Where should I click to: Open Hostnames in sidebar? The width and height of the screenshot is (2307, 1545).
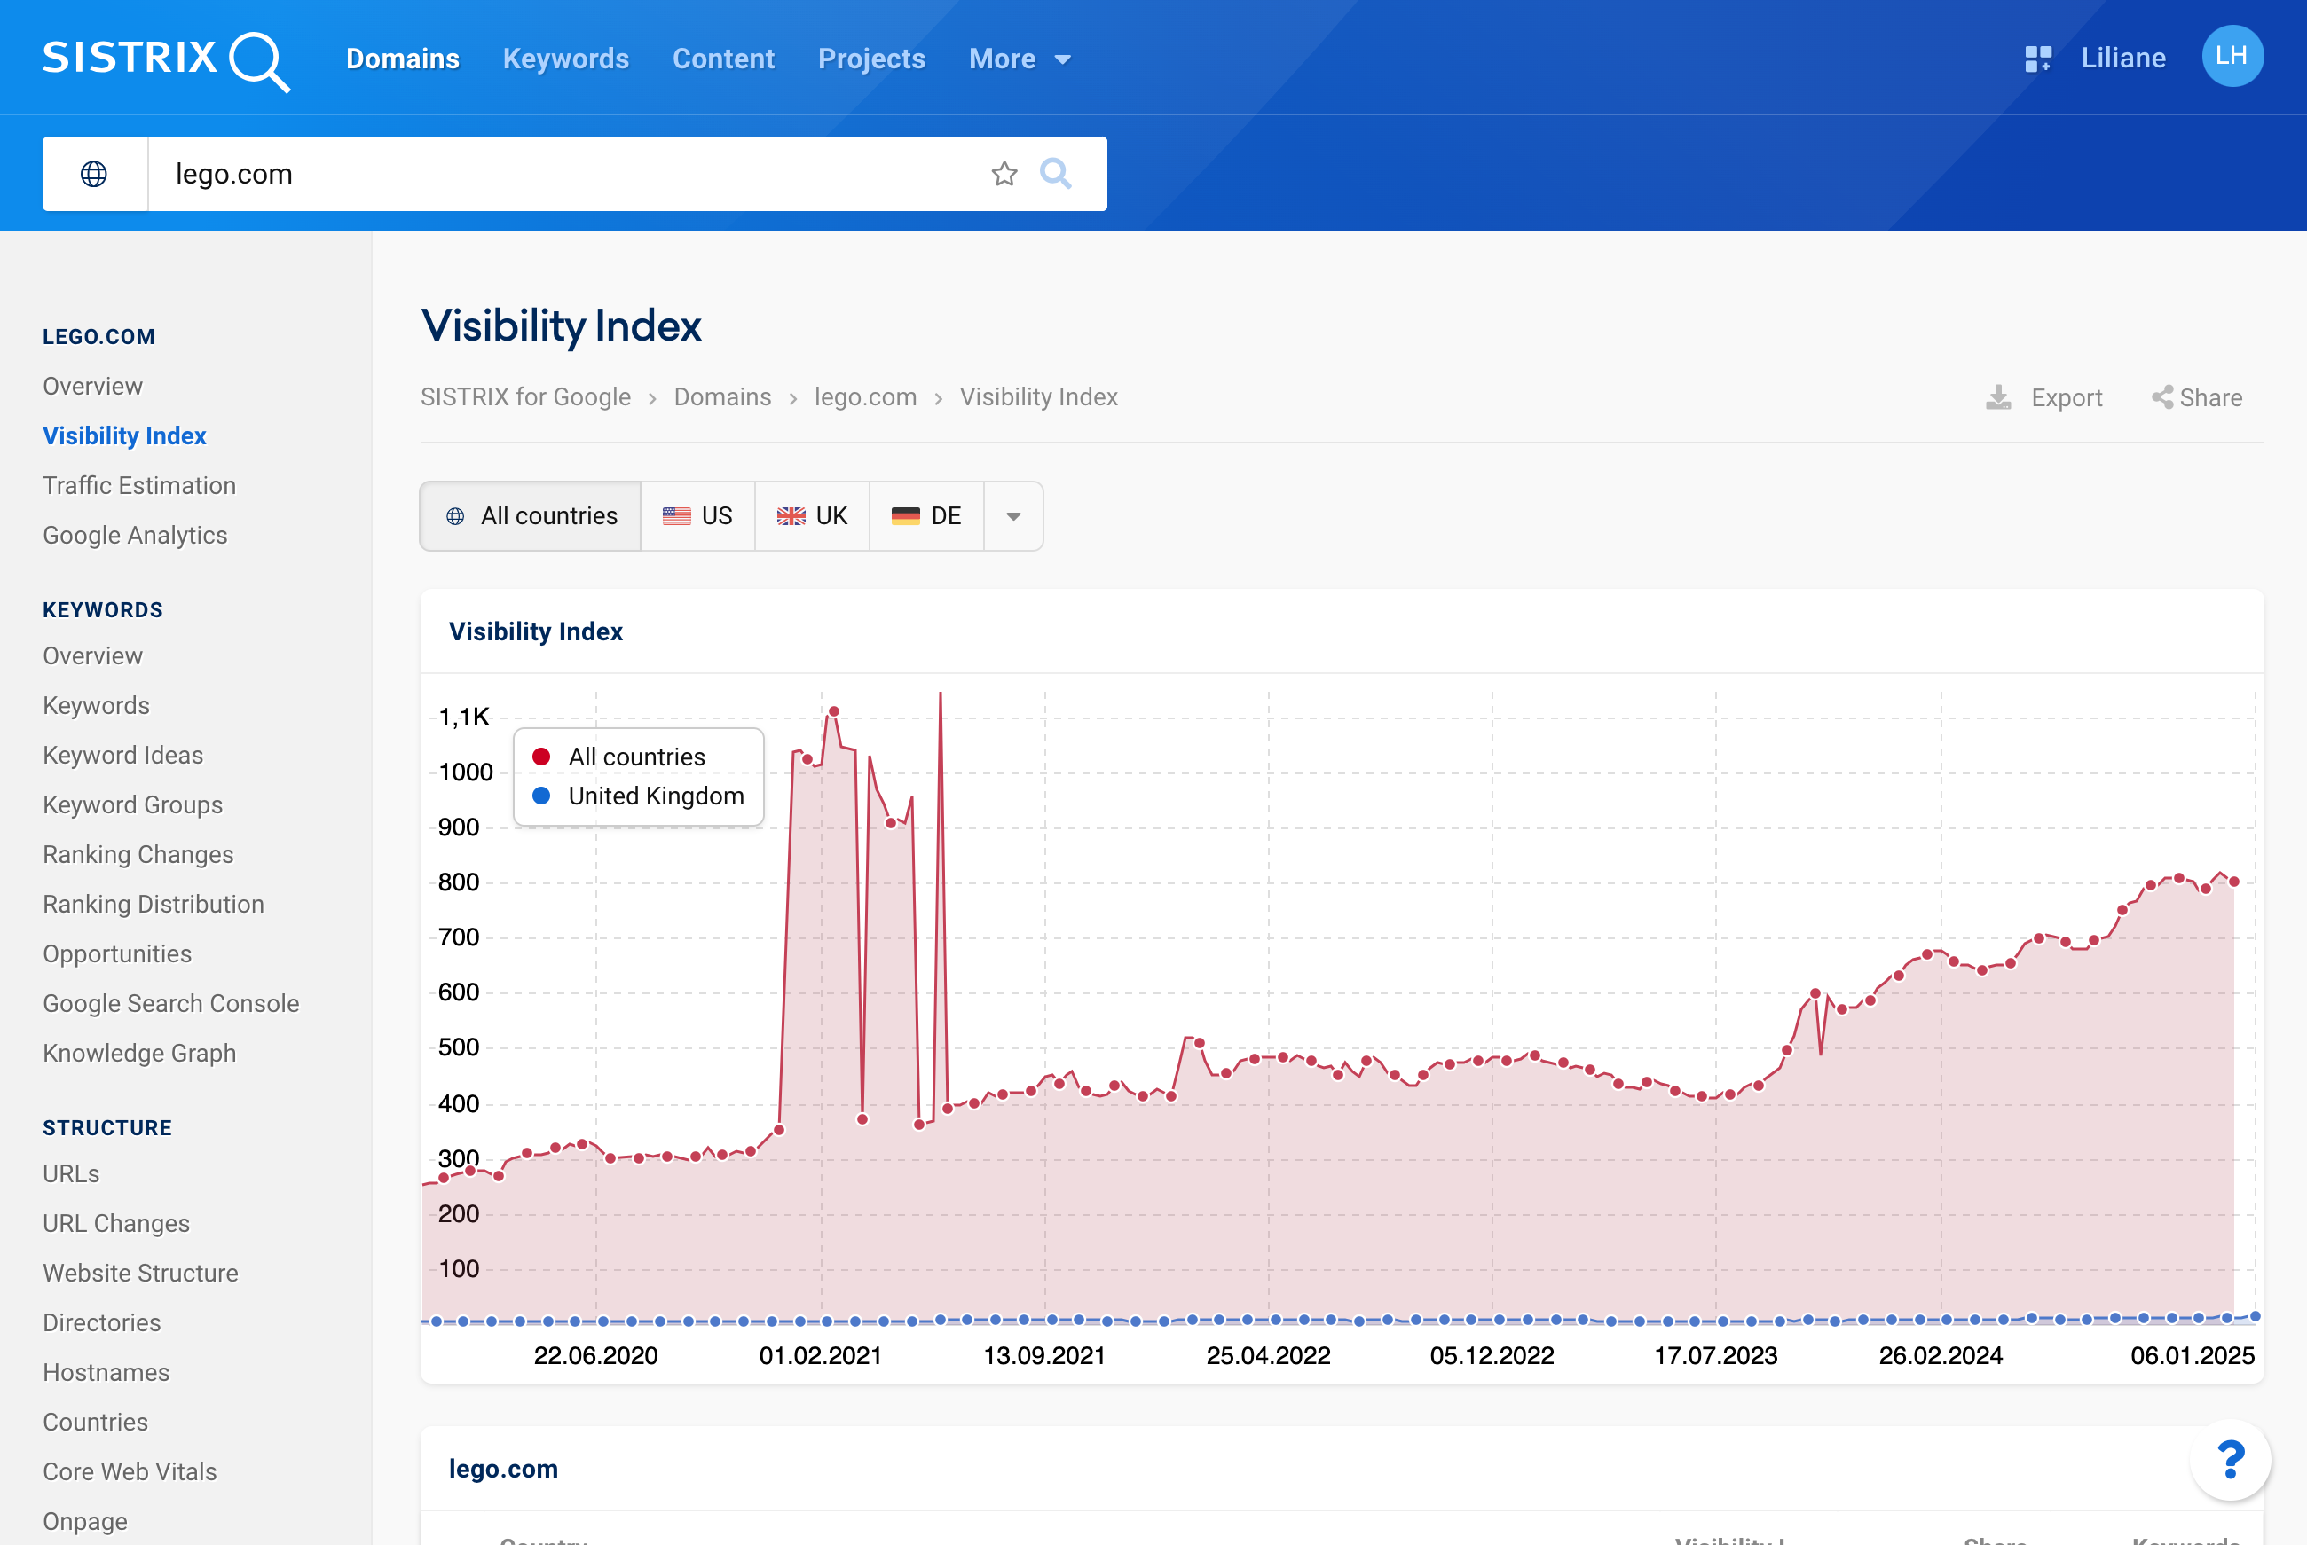106,1373
